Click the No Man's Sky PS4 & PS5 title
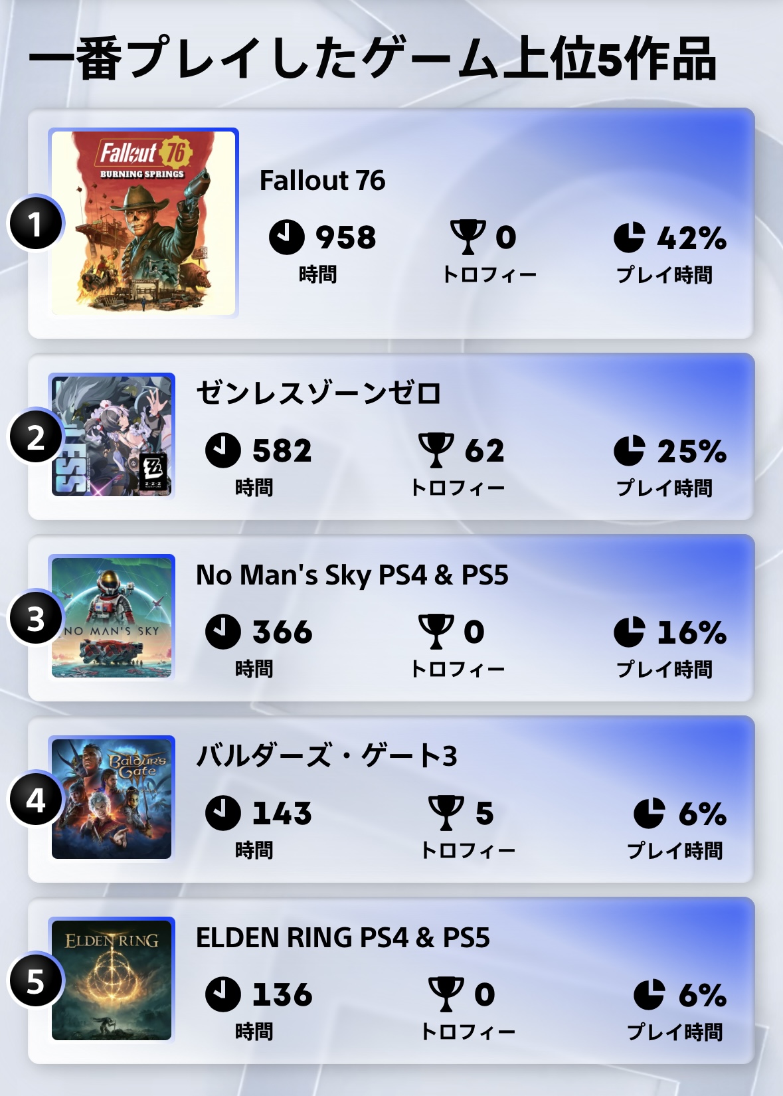The width and height of the screenshot is (783, 1096). point(352,575)
